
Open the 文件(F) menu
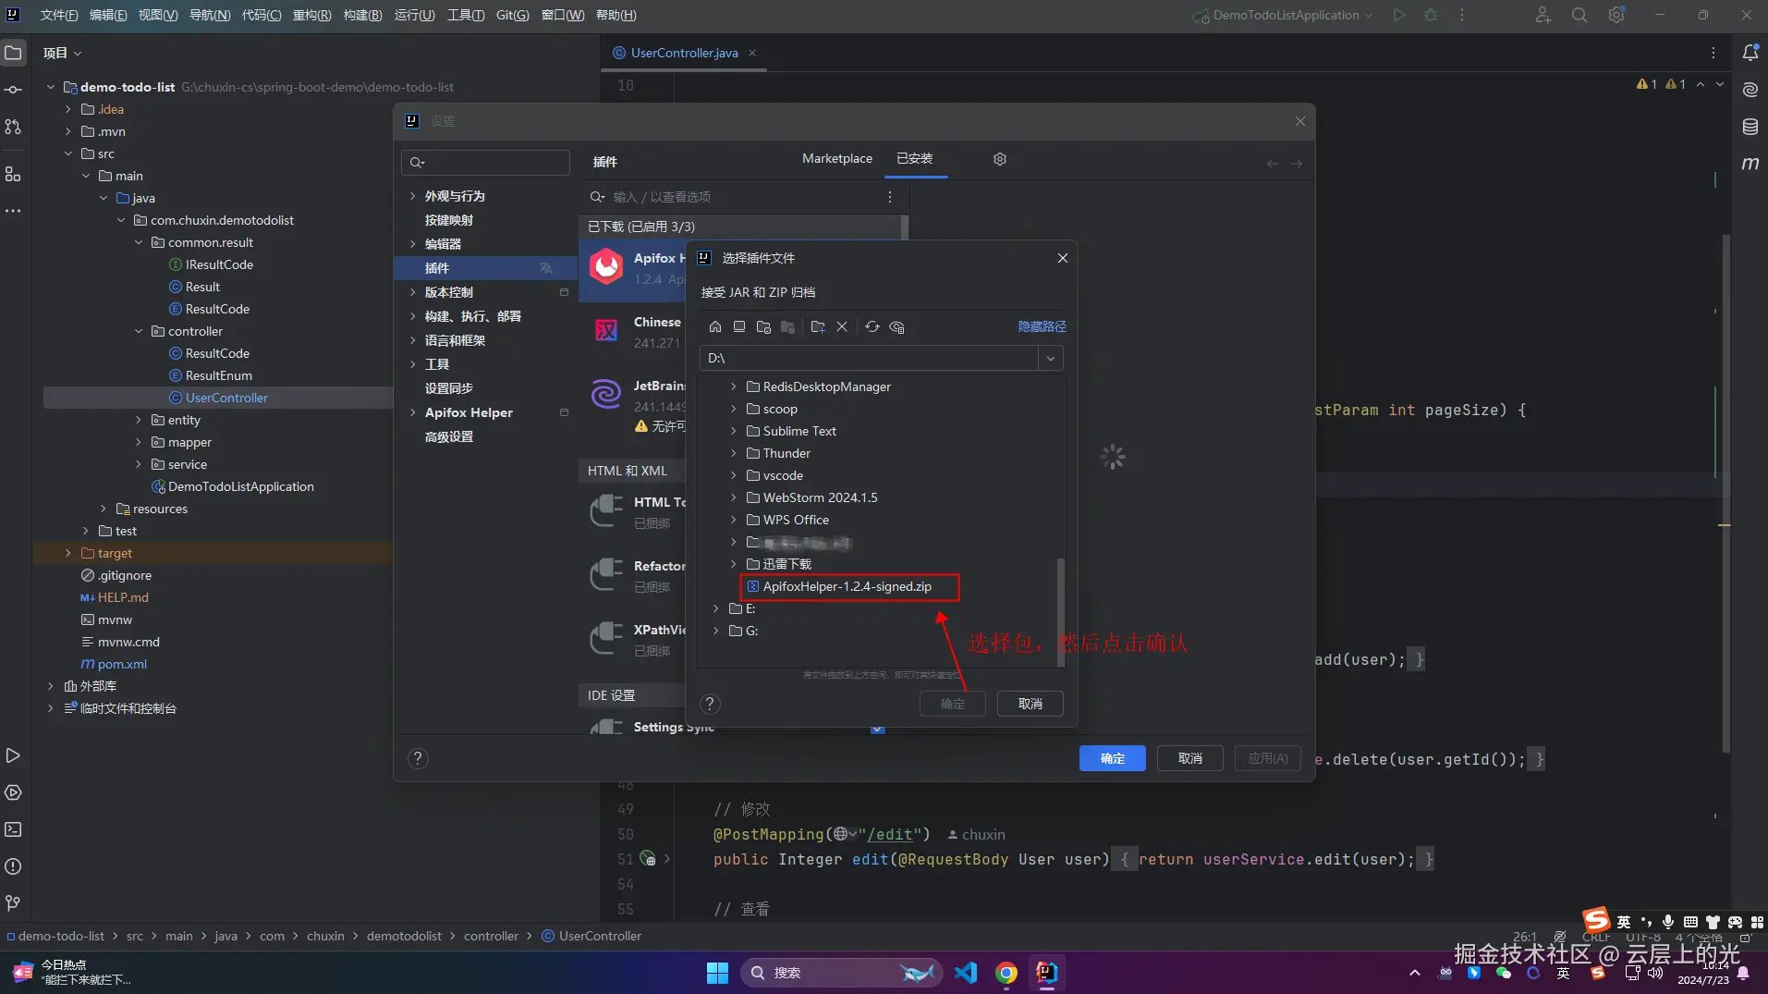(x=59, y=15)
